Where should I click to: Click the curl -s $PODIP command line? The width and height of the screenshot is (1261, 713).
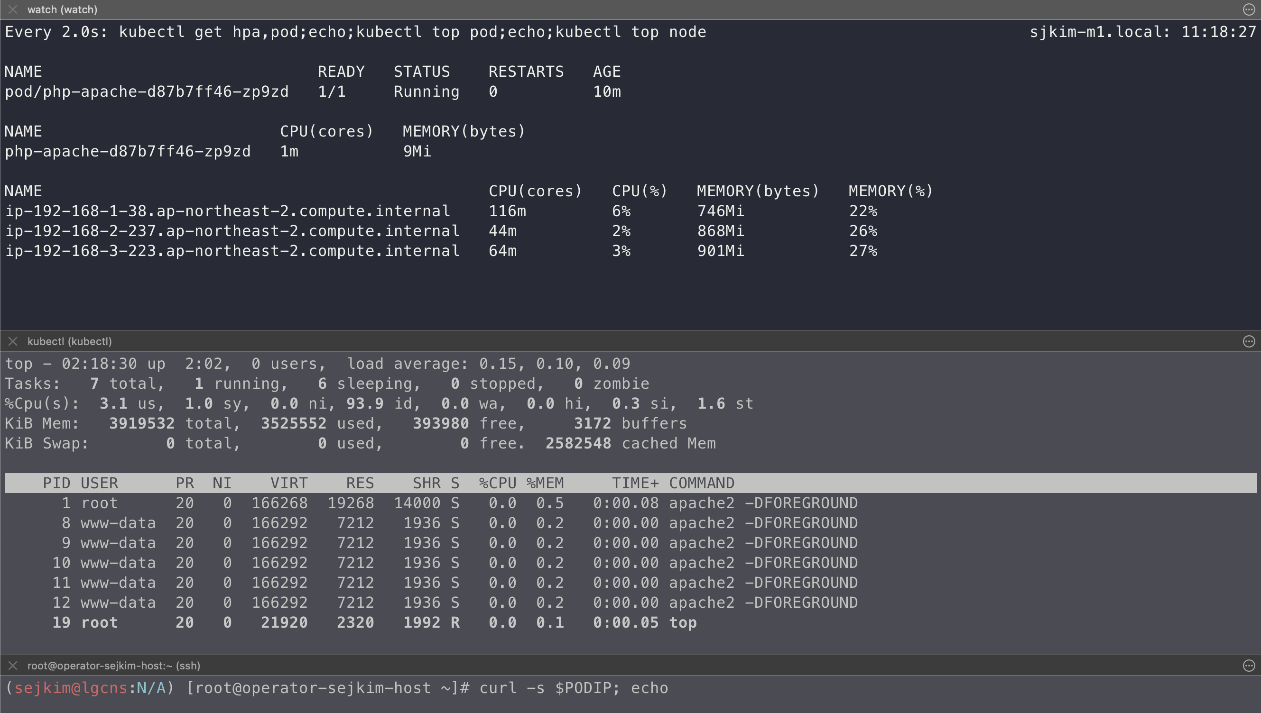pyautogui.click(x=573, y=688)
